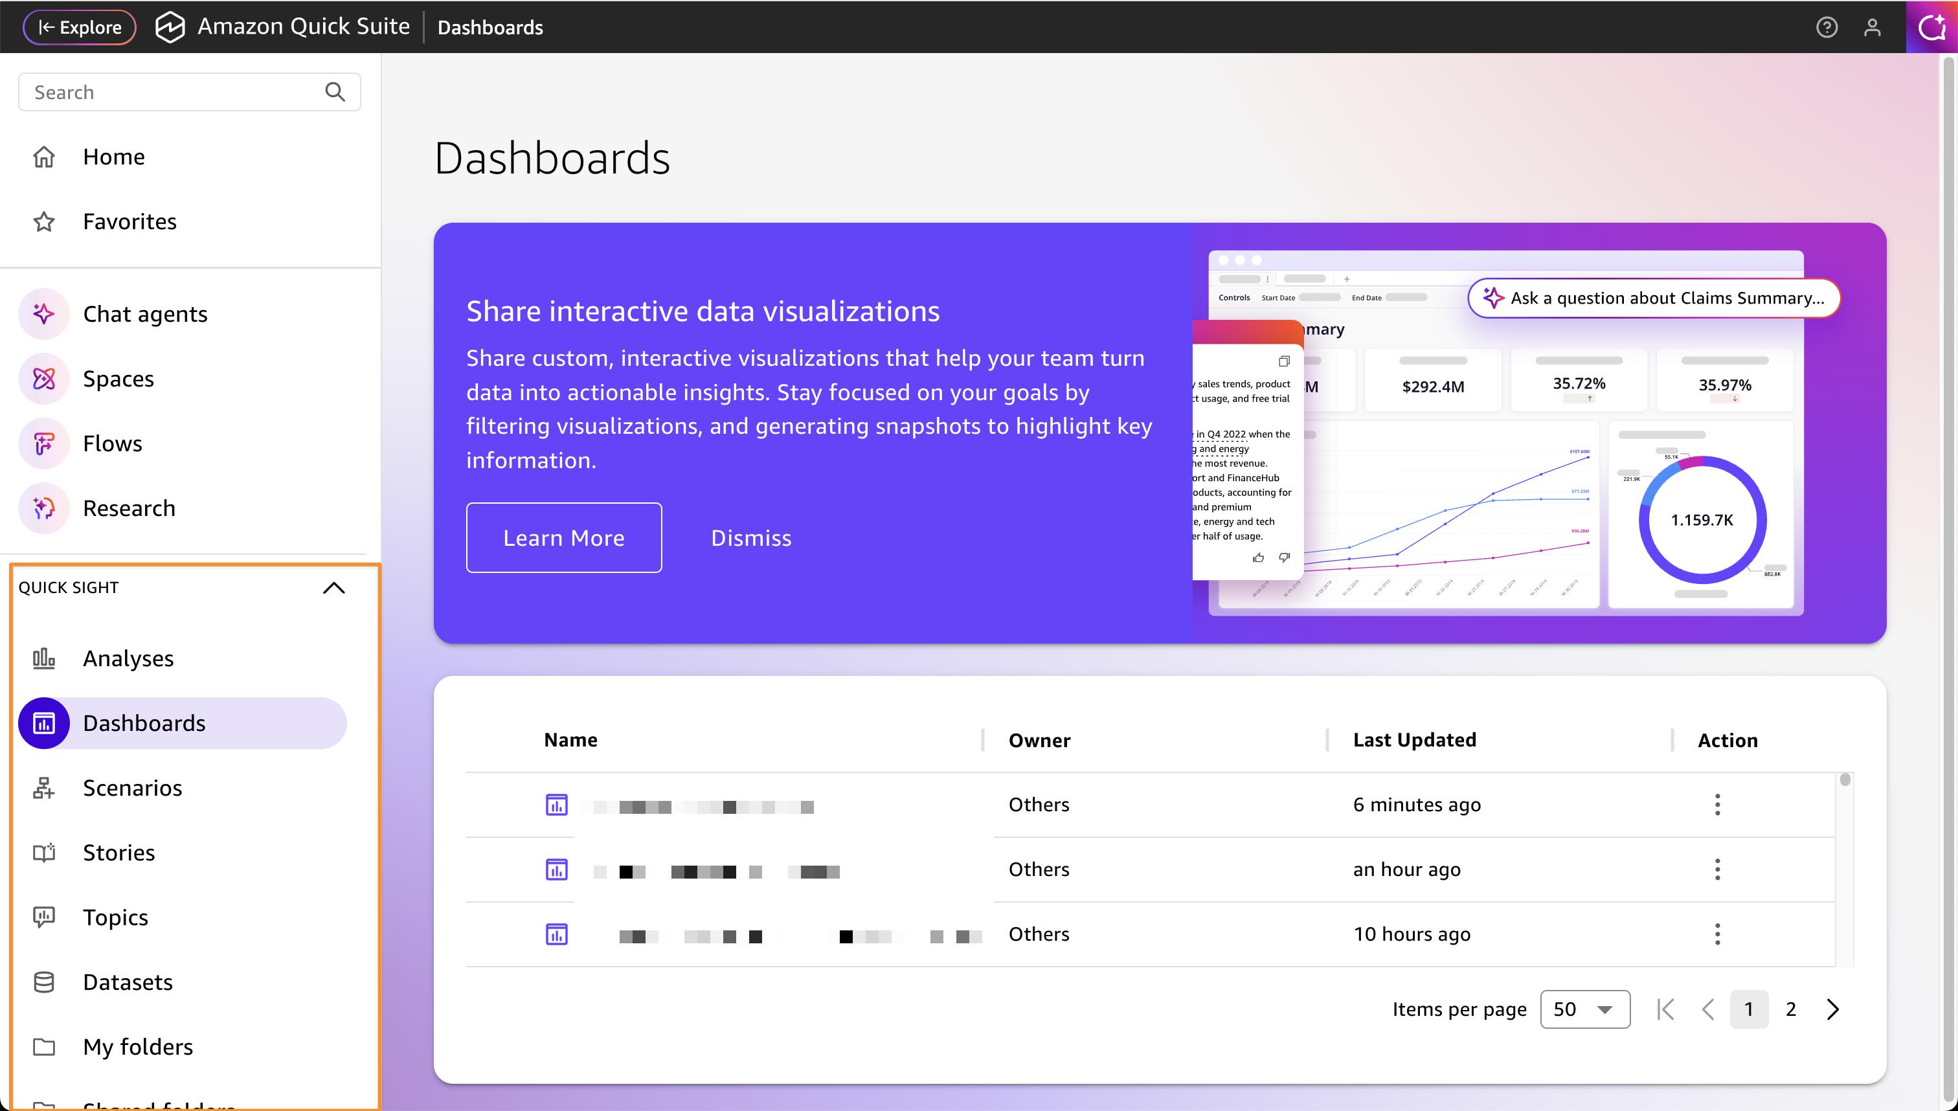
Task: Open Chat agents from the sidebar
Action: 144,313
